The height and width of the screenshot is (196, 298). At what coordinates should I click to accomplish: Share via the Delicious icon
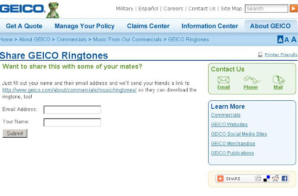click(x=267, y=178)
